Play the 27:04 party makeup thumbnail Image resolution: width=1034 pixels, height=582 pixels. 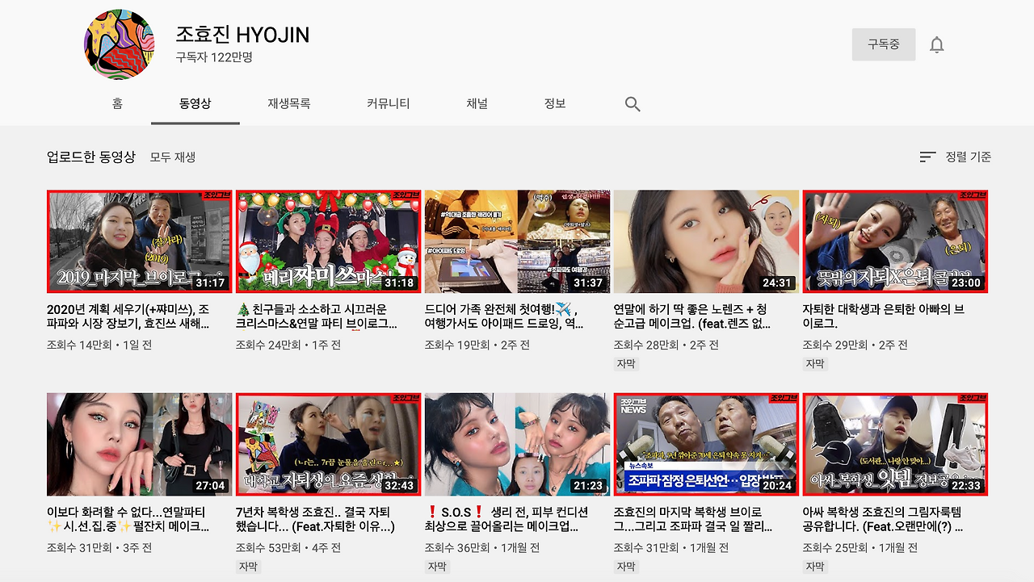tap(139, 444)
